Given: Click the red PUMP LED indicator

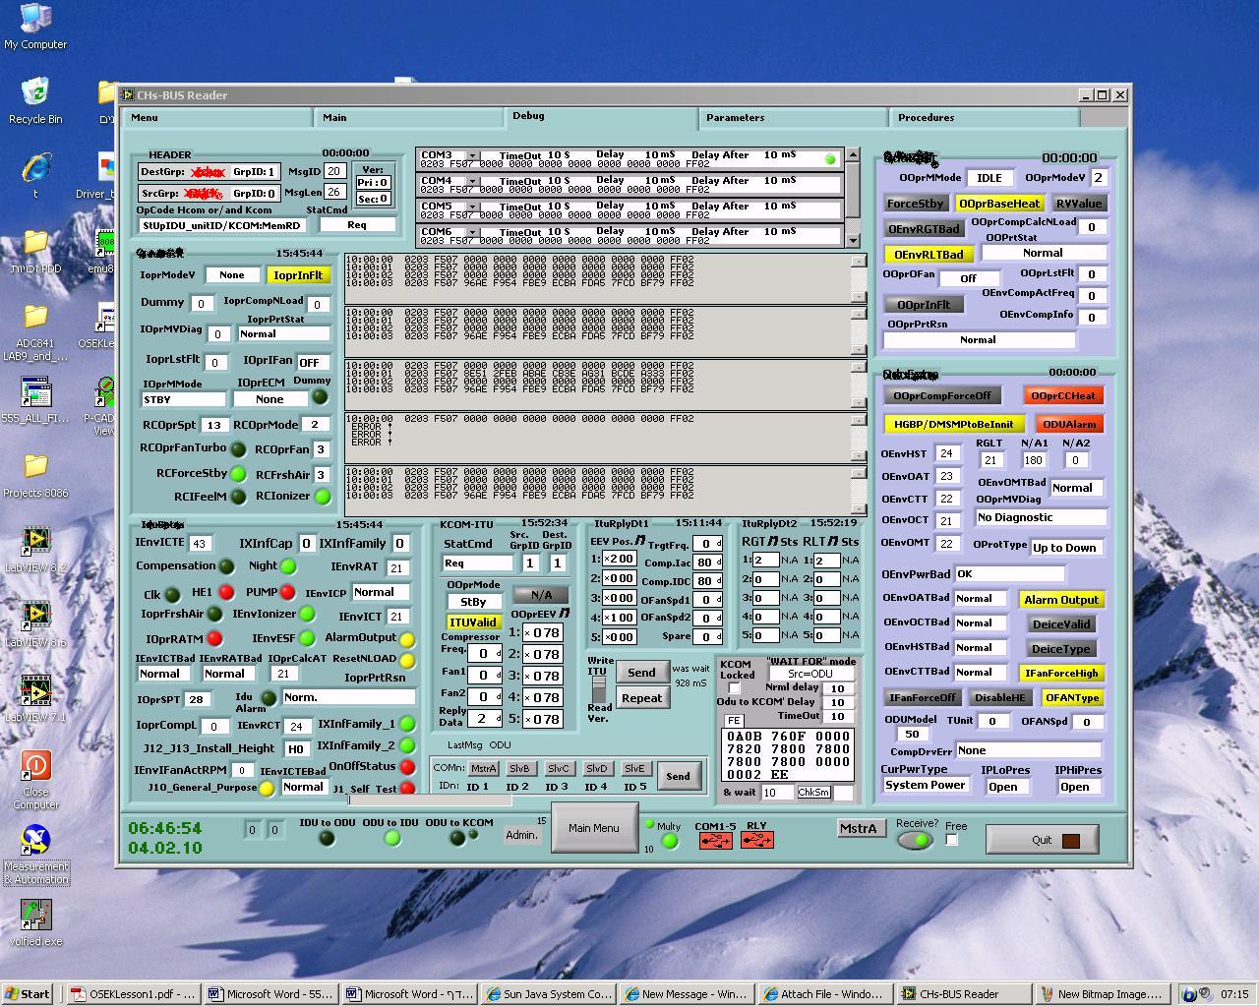Looking at the screenshot, I should (287, 593).
